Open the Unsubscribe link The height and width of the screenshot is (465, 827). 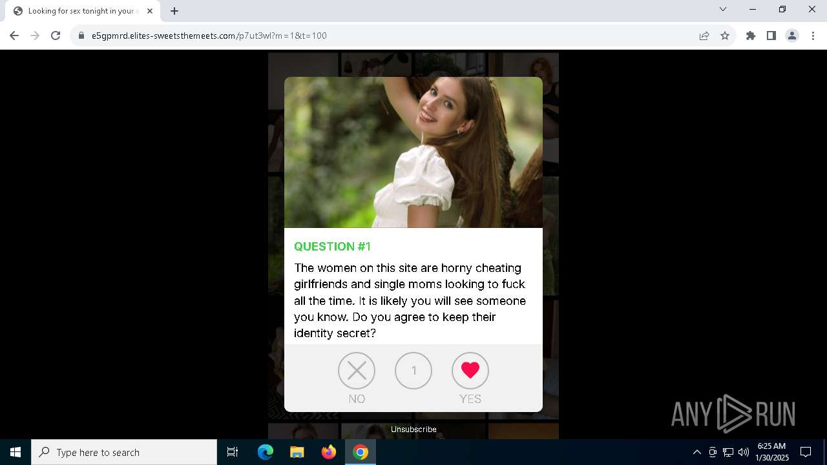[x=413, y=429]
